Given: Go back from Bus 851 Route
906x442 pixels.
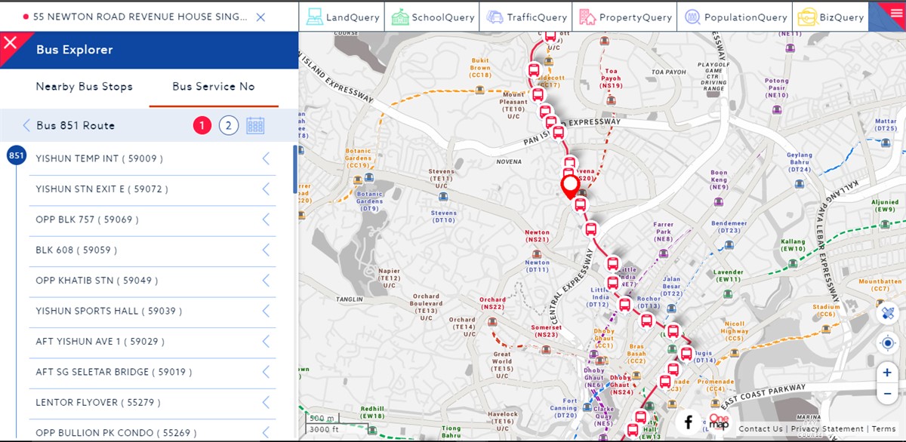Looking at the screenshot, I should 27,126.
